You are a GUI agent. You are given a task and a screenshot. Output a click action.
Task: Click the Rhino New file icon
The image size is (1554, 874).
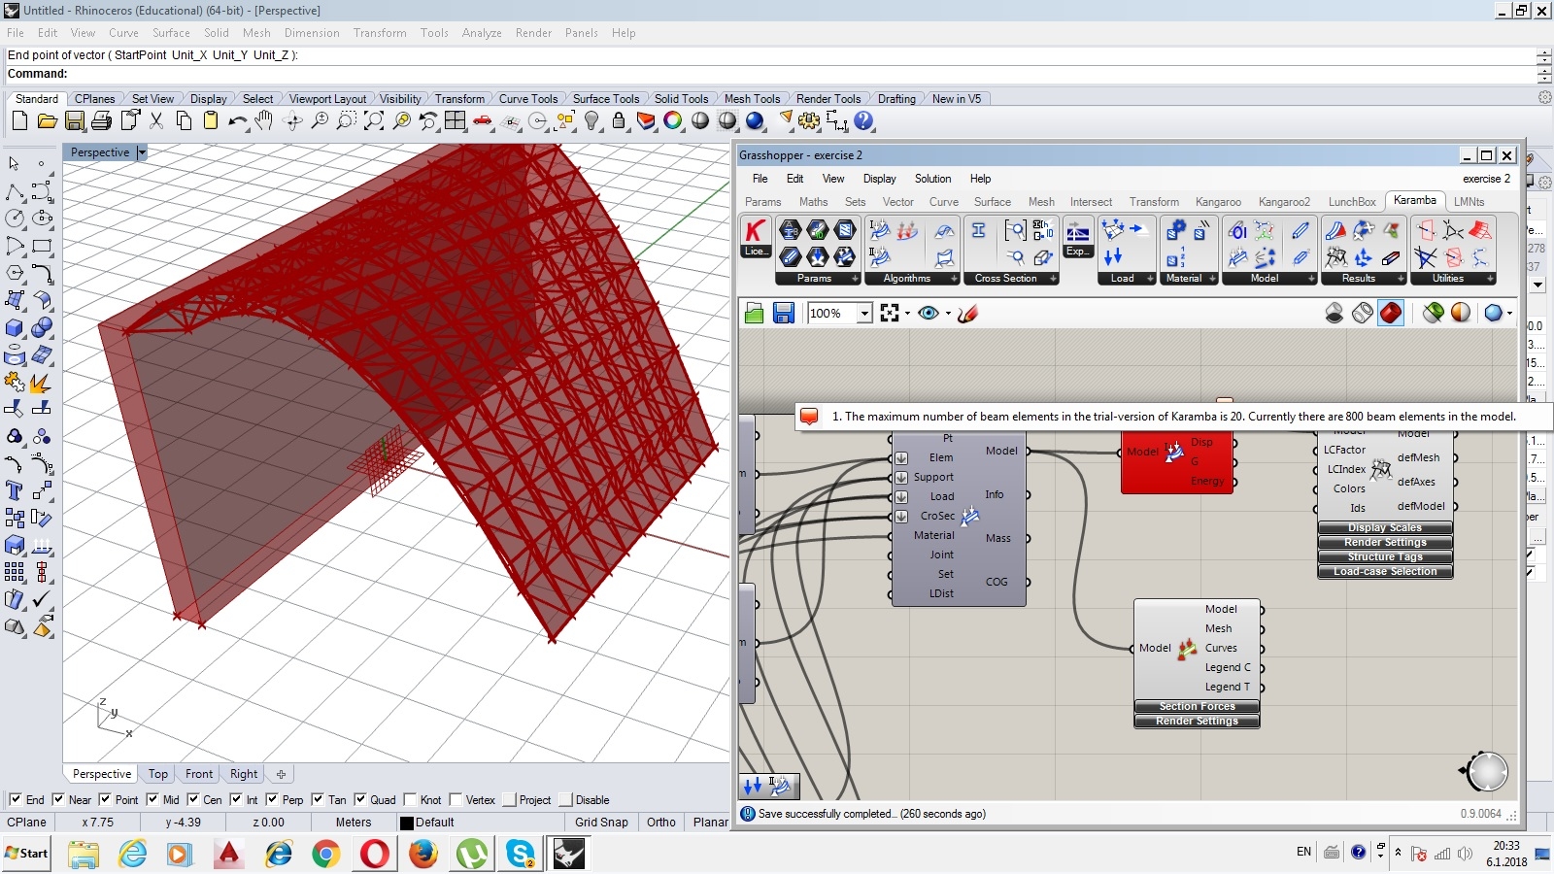coord(19,121)
